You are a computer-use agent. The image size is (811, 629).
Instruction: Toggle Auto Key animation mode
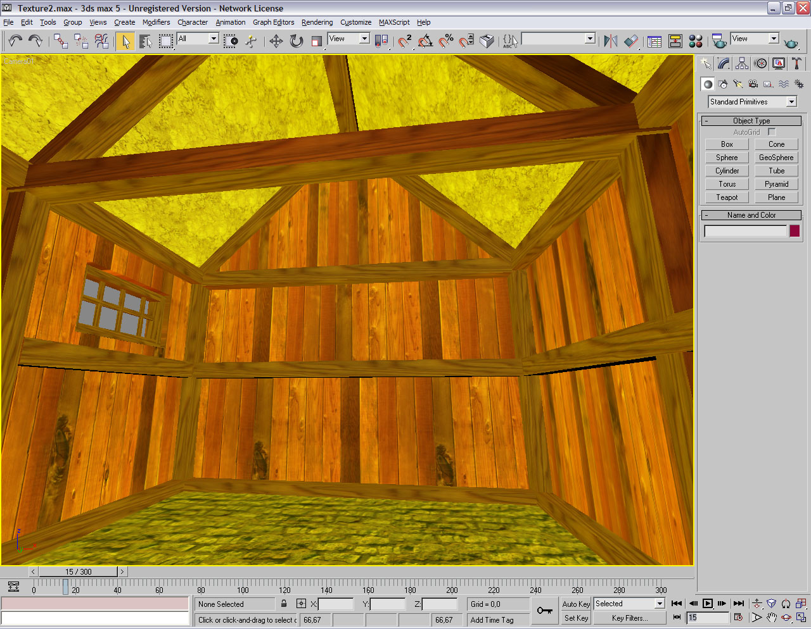[x=575, y=604]
